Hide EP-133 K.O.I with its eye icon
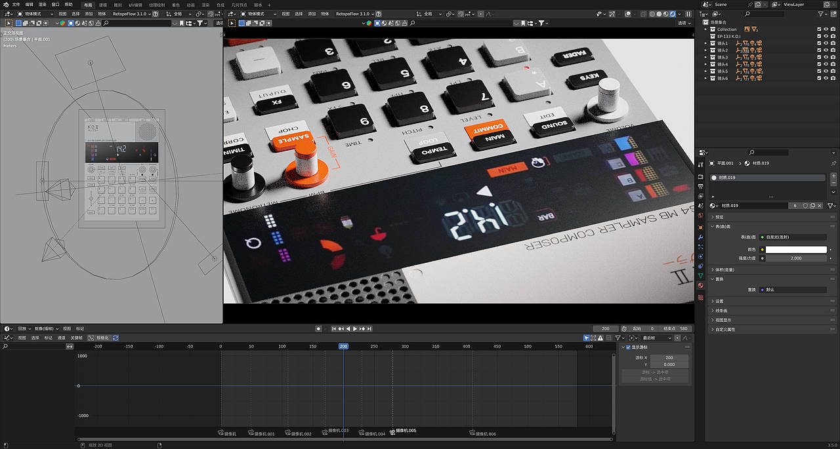Image resolution: width=840 pixels, height=449 pixels. 826,36
